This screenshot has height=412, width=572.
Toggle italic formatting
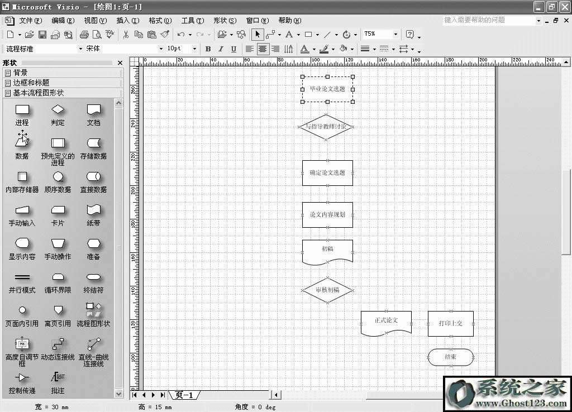point(220,49)
